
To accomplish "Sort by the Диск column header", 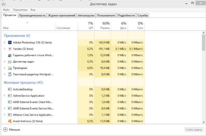I will pyautogui.click(x=120, y=26).
